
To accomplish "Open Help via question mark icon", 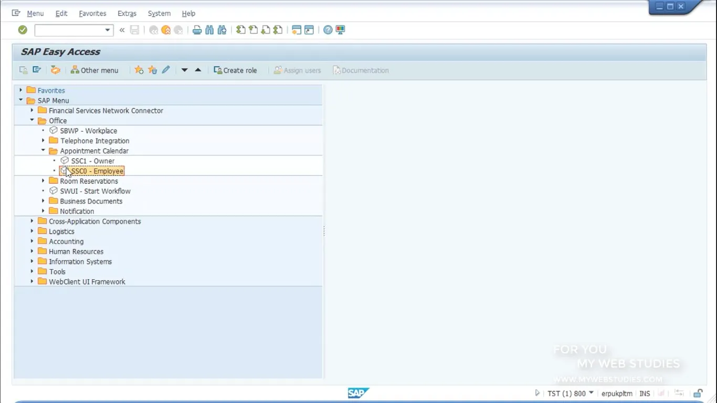I will [x=328, y=30].
